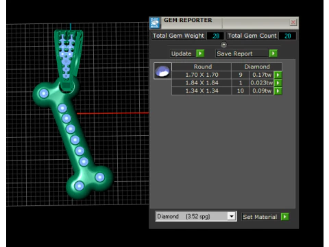The height and width of the screenshot is (247, 329).
Task: Click green arrow on the 1.70 X 1.70 row
Action: (278, 75)
